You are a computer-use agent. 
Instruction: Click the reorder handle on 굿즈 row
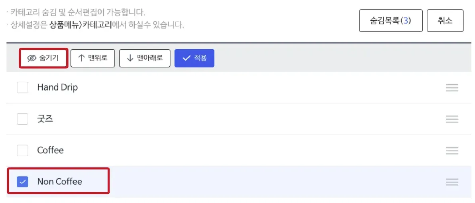click(x=452, y=119)
